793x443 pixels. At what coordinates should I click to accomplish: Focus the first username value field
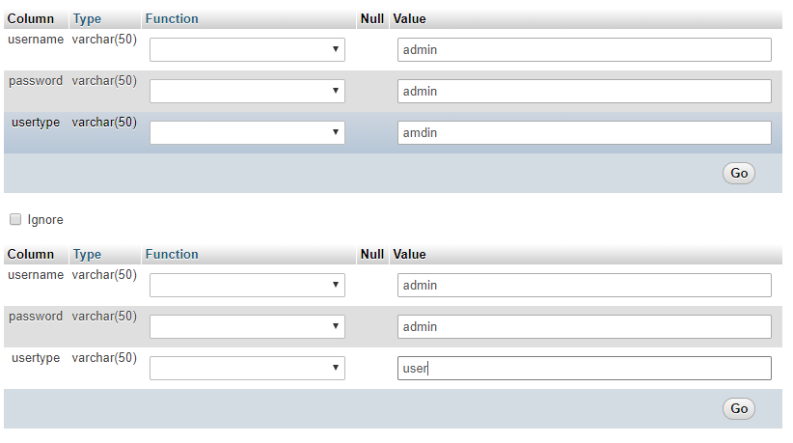pos(584,49)
